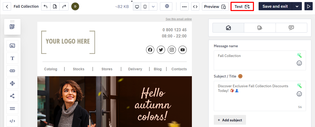Open the message settings tab

228,28
